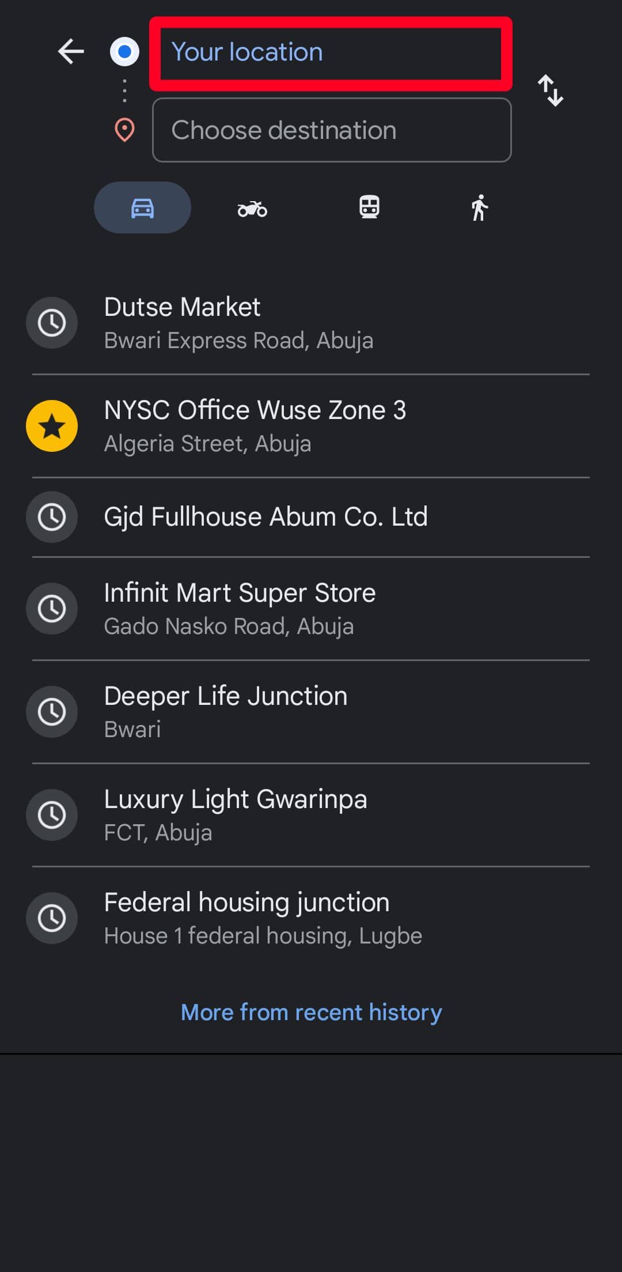Open More from recent history

pos(311,1013)
